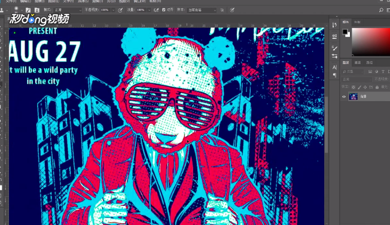Open the brush preset picker
The width and height of the screenshot is (390, 225).
16,10
